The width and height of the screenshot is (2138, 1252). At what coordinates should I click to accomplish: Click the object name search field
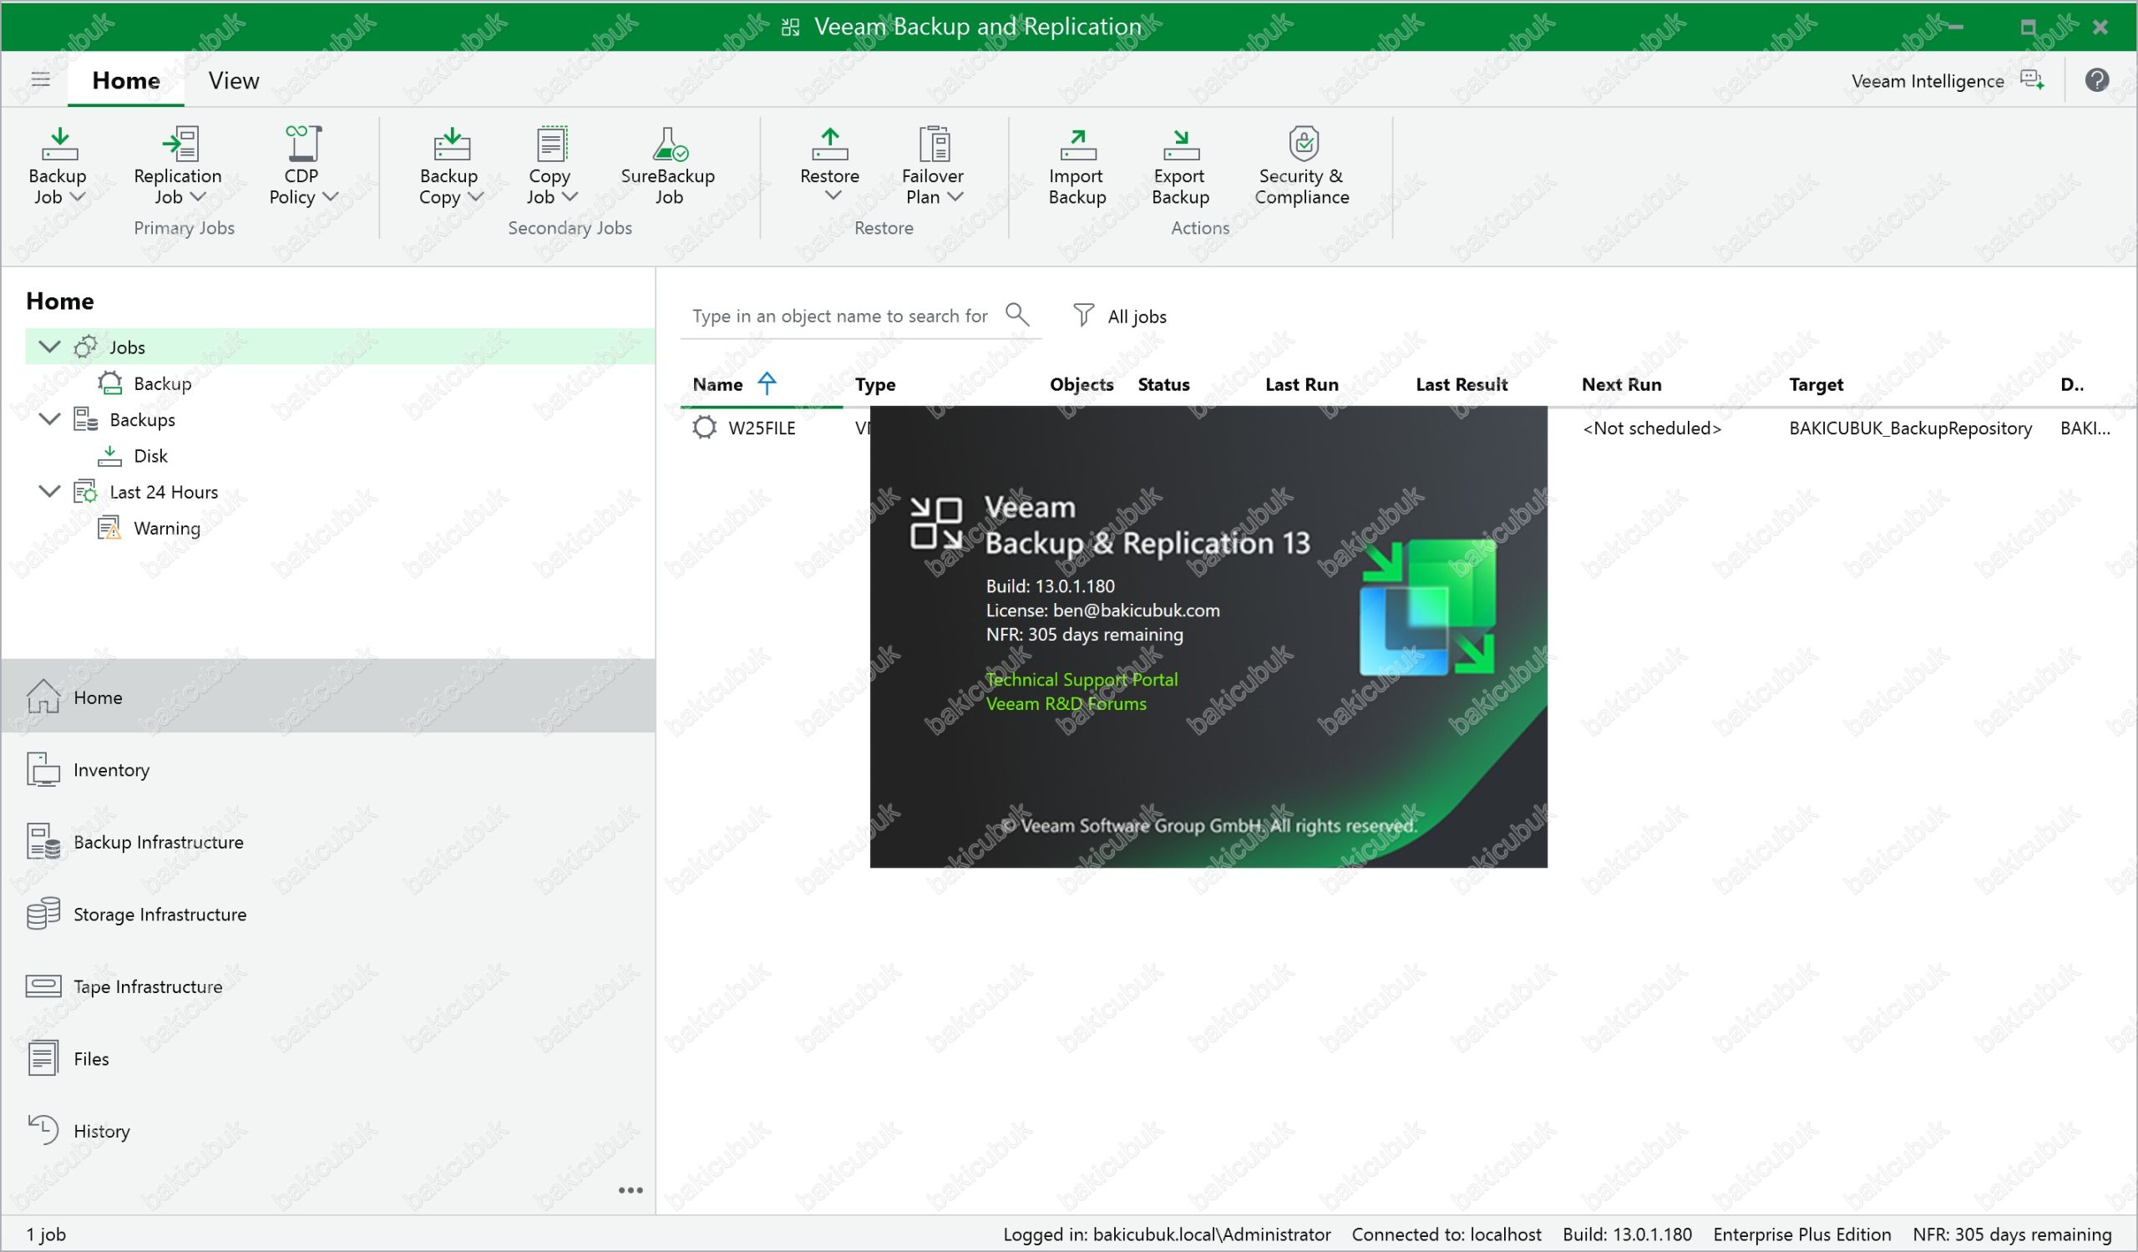[x=840, y=316]
